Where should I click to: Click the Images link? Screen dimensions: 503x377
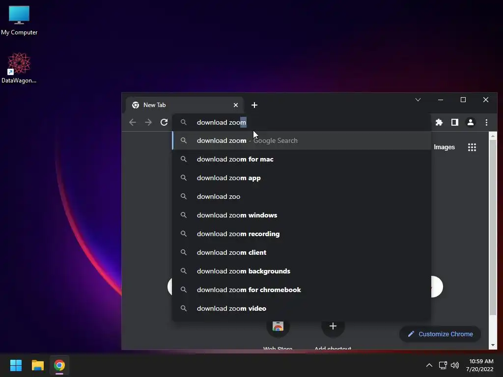click(x=444, y=147)
